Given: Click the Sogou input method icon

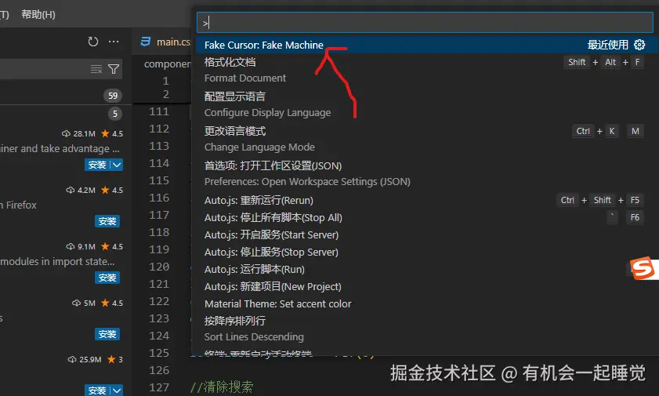Looking at the screenshot, I should (x=643, y=268).
